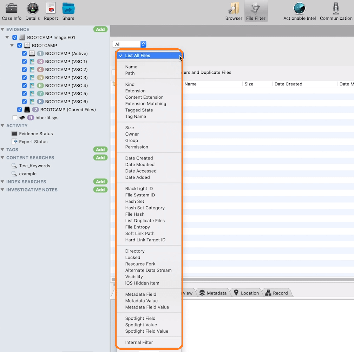Uncheck the BOOTCAMP (Active) evidence item
The image size is (354, 352).
(24, 53)
